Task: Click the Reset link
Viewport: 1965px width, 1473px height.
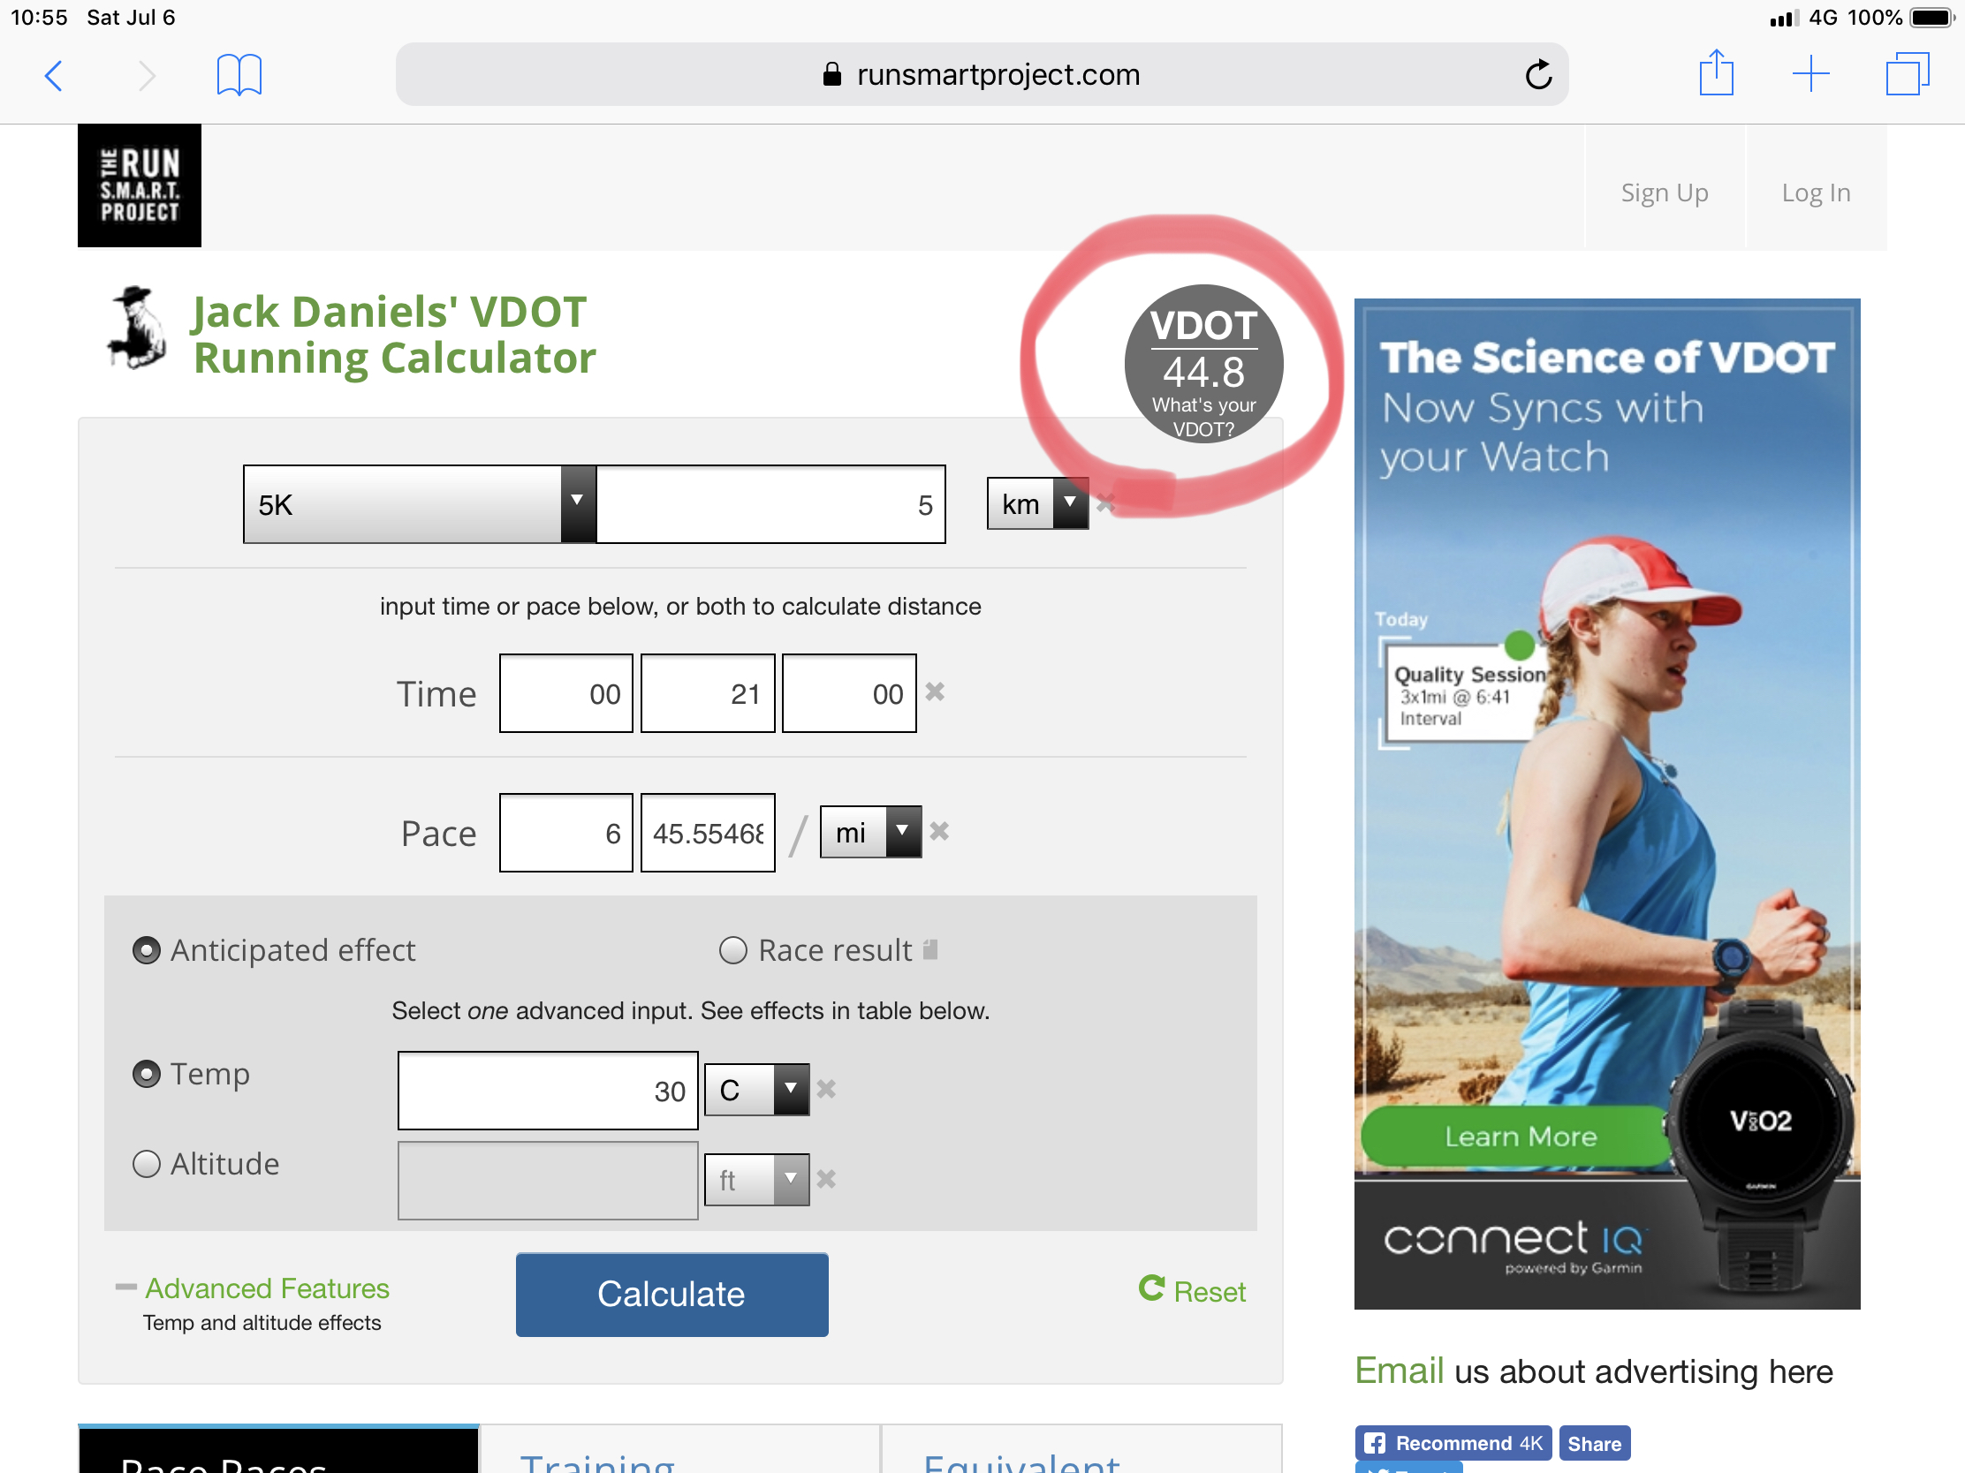Action: click(1209, 1292)
